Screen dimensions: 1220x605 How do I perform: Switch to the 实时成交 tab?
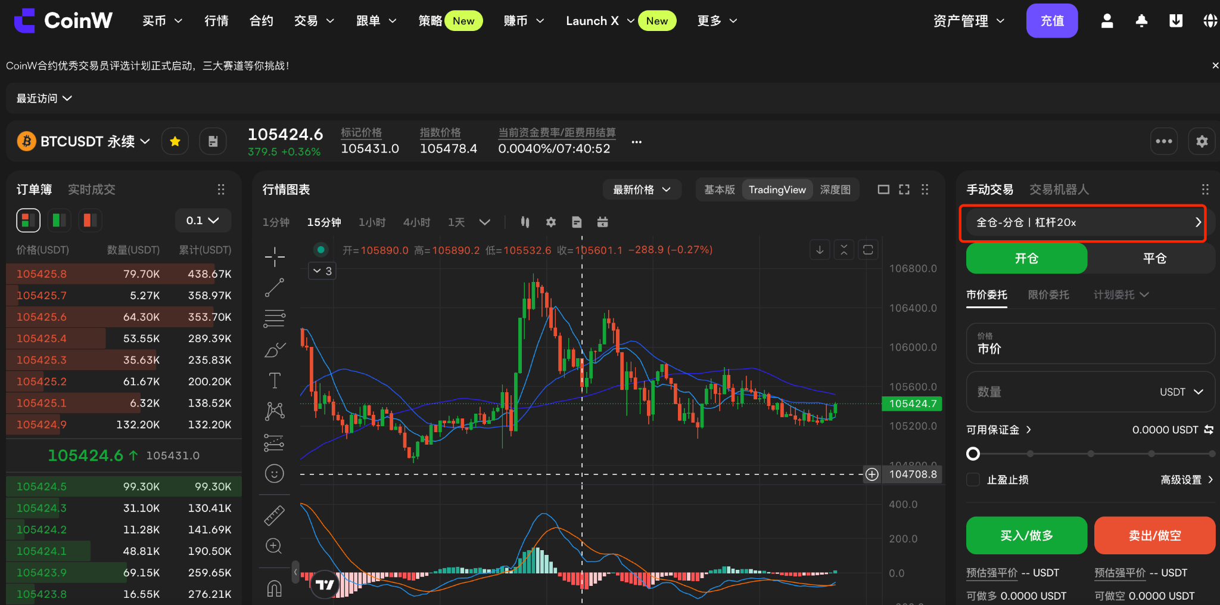pyautogui.click(x=92, y=190)
